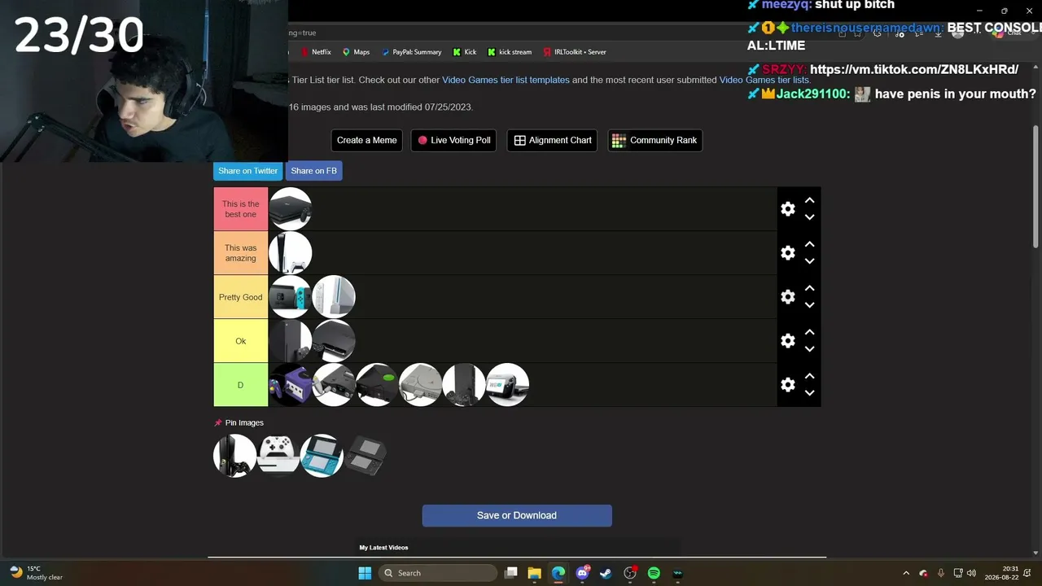Screen dimensions: 1042x586
Task: Share the tier list on Twitter
Action: click(x=247, y=171)
